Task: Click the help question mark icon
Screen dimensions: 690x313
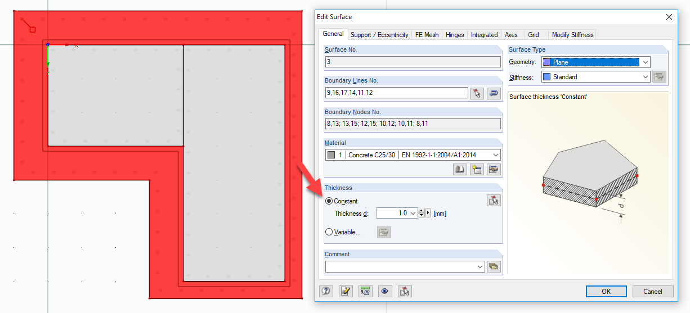Action: point(326,291)
